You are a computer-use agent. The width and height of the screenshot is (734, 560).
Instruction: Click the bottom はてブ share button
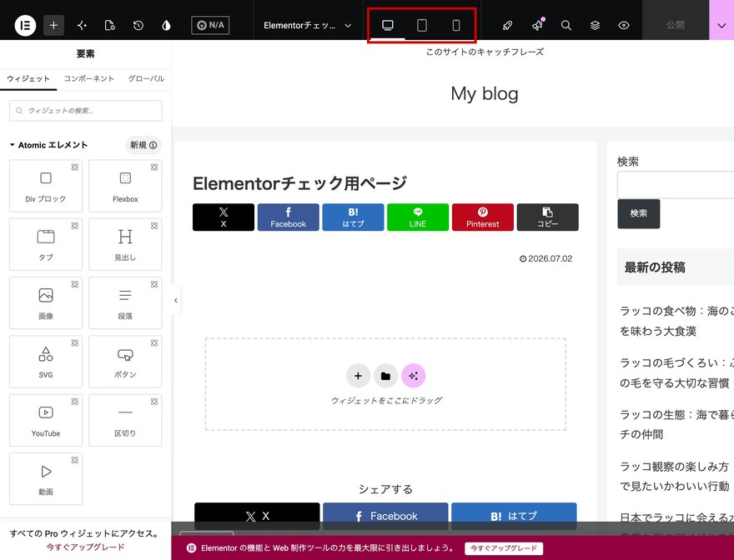[514, 516]
